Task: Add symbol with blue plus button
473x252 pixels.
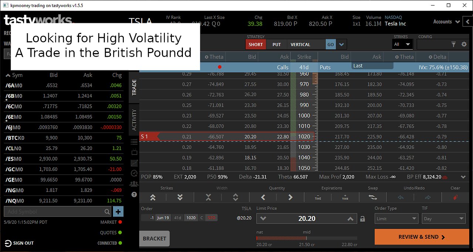Action: (118, 211)
